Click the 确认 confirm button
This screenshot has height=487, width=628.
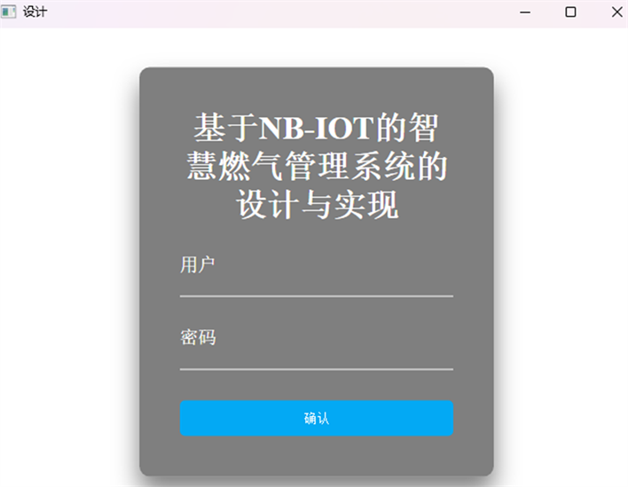tap(317, 418)
